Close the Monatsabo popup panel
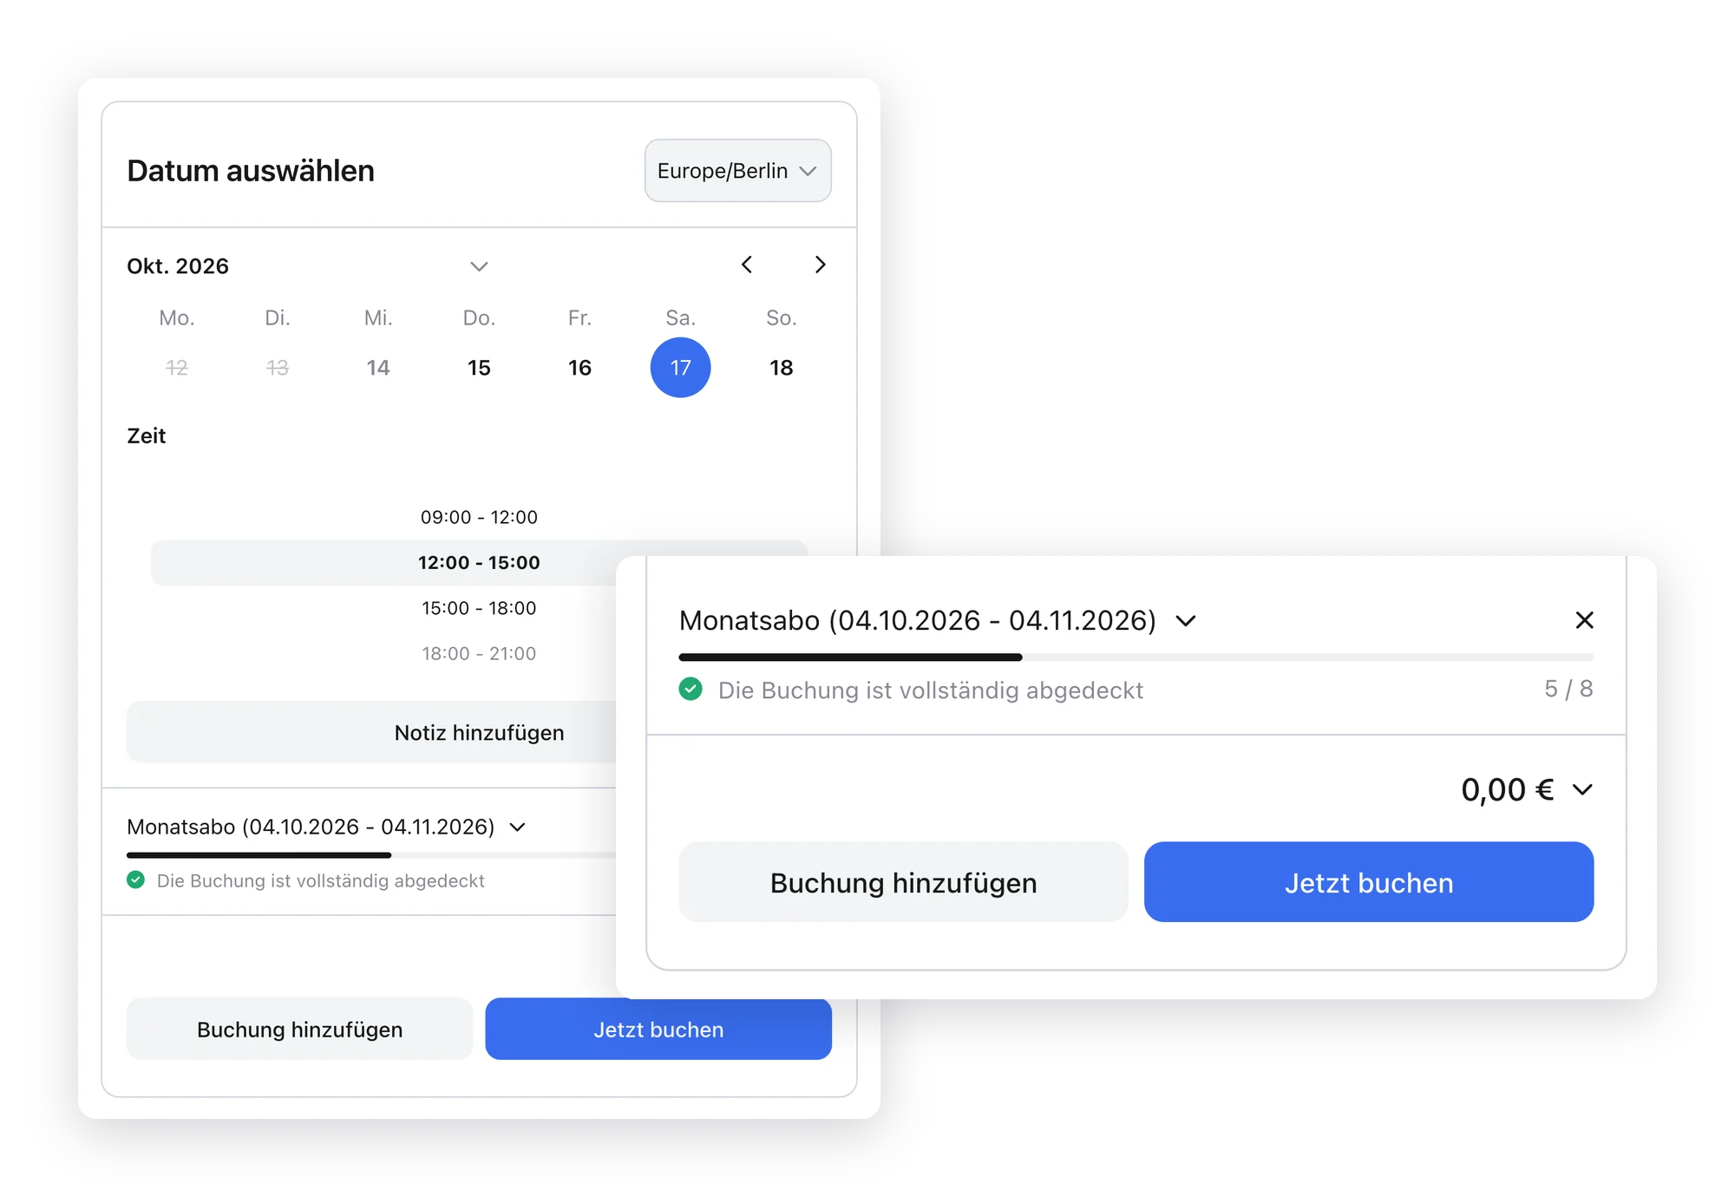This screenshot has width=1735, height=1197. [1584, 620]
